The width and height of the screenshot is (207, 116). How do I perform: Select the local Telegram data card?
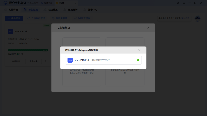click(125, 62)
